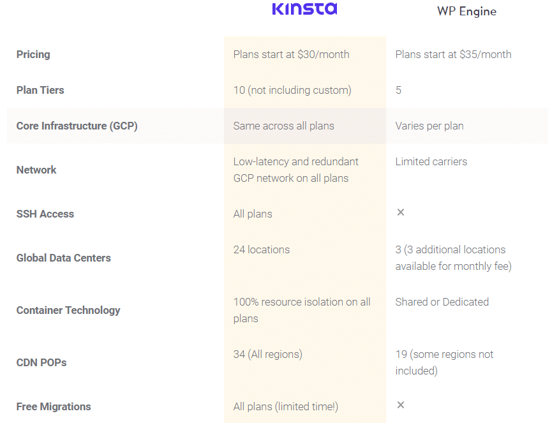The height and width of the screenshot is (423, 559).
Task: Click "Plans start at $35/month" text
Action: [453, 54]
